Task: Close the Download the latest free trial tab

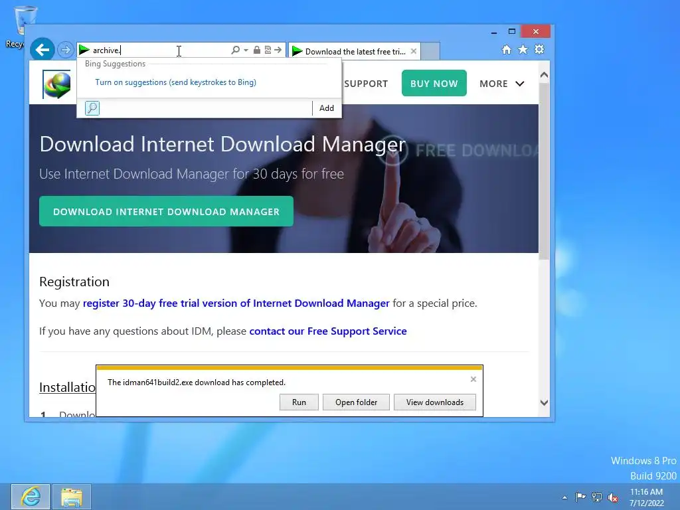Action: pos(414,51)
